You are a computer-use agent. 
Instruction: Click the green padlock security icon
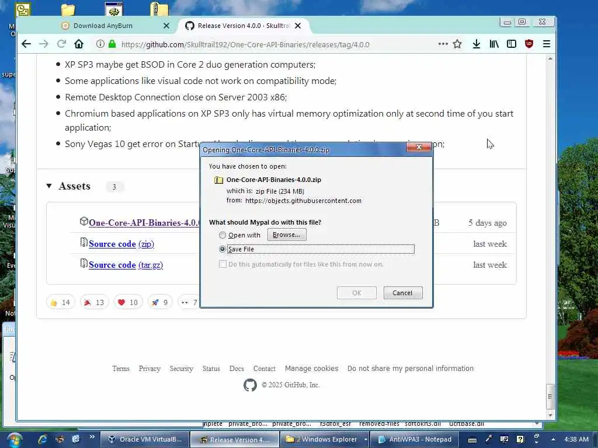[112, 44]
